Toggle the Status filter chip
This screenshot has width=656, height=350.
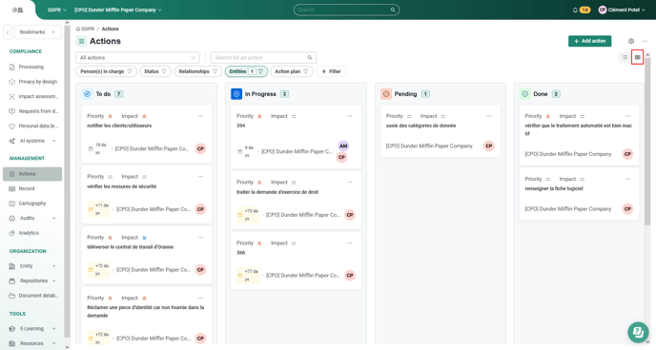[x=155, y=71]
